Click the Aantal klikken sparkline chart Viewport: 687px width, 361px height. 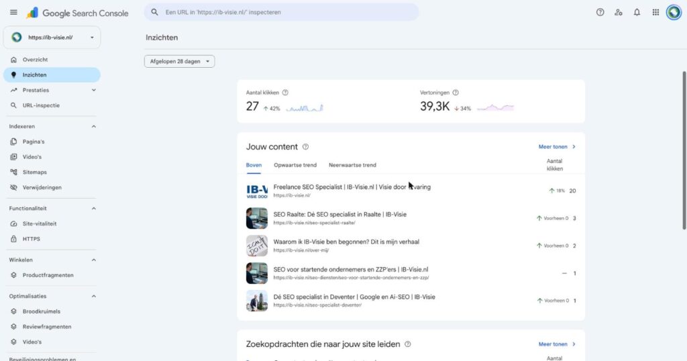(x=305, y=108)
